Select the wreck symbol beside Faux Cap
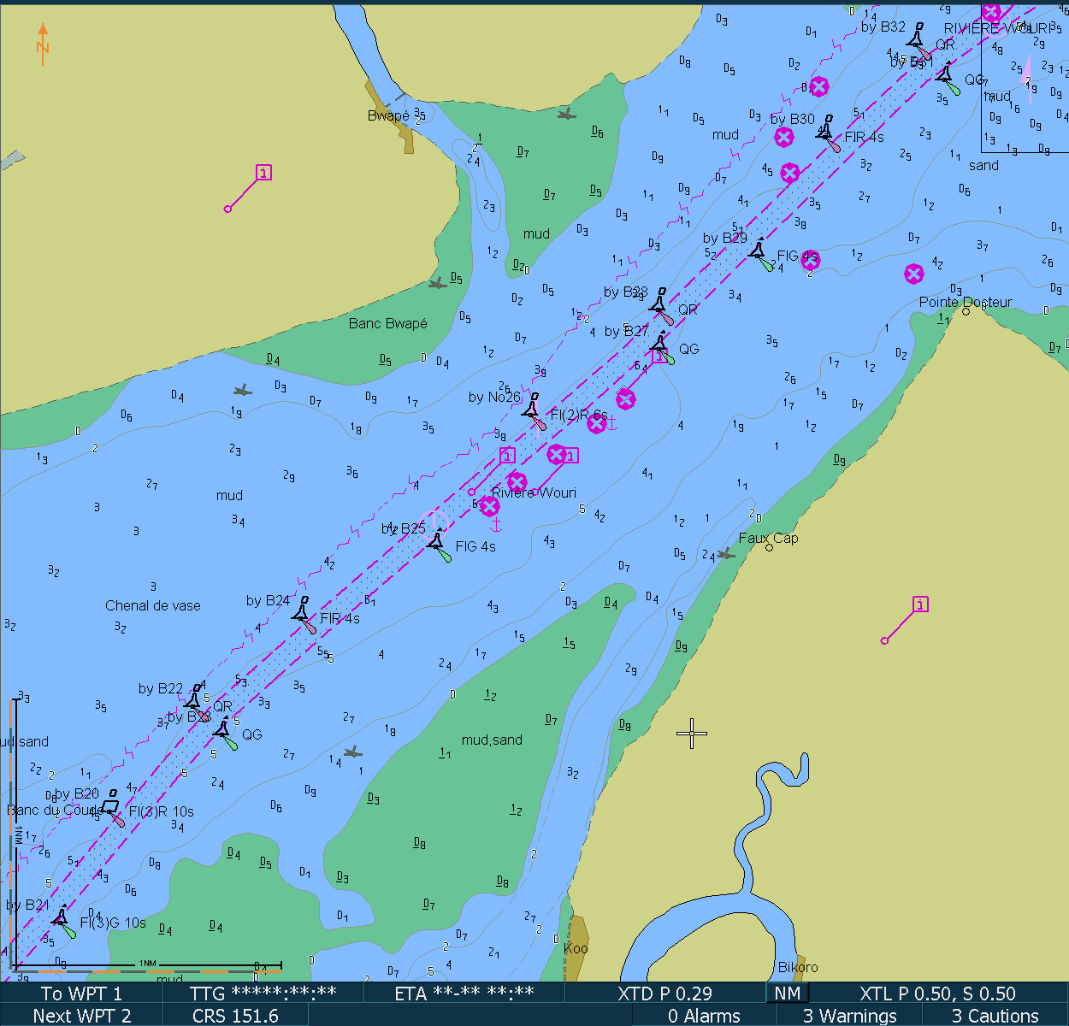 726,555
